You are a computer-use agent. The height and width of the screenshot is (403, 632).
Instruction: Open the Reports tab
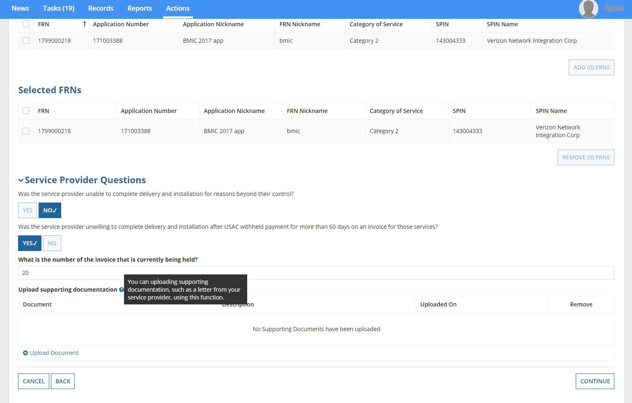[140, 8]
